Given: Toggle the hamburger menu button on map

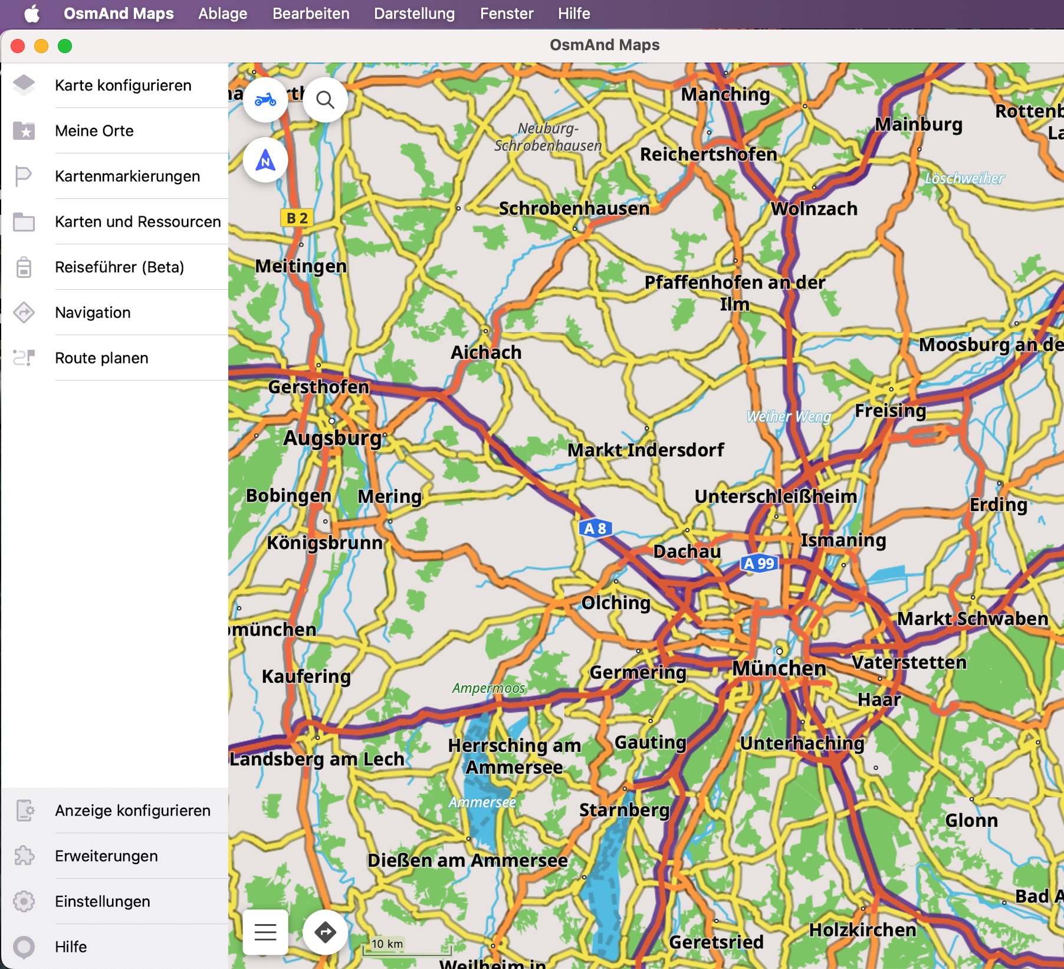Looking at the screenshot, I should tap(265, 932).
